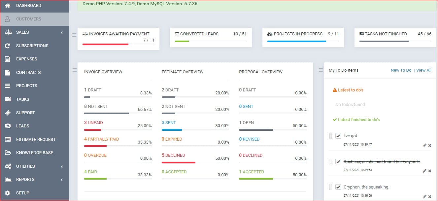Delete the "Gryphon, the squeaking" todo
Viewport: 438px width, 201px height.
430,196
